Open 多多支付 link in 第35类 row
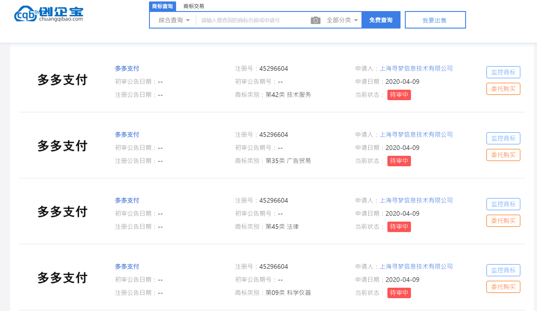Viewport: 537px width, 311px height. (x=127, y=135)
